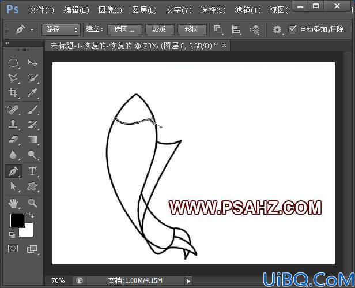The height and width of the screenshot is (288, 355).
Task: Toggle Quick Mask mode
Action: (x=13, y=249)
